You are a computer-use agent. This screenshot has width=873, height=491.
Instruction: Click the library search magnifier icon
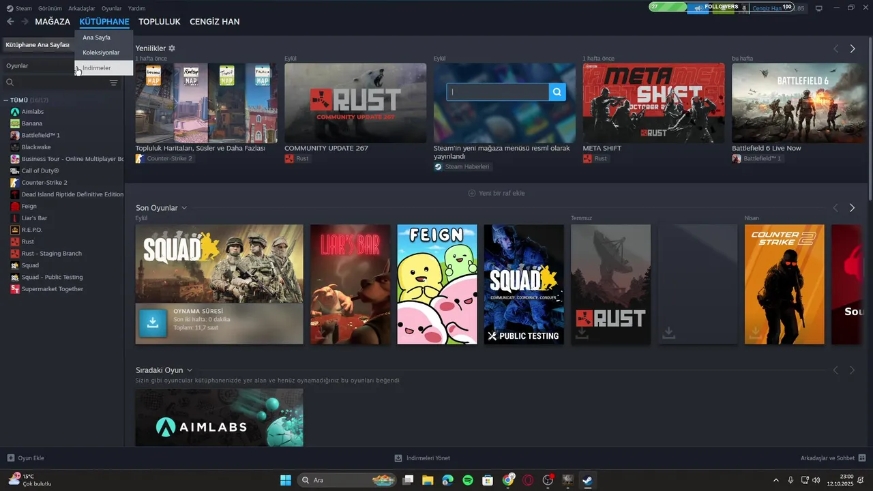click(x=10, y=83)
